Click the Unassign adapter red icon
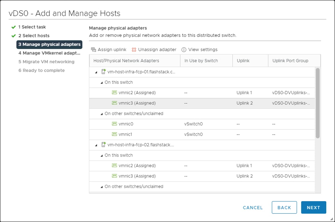The image size is (335, 222). [x=134, y=50]
